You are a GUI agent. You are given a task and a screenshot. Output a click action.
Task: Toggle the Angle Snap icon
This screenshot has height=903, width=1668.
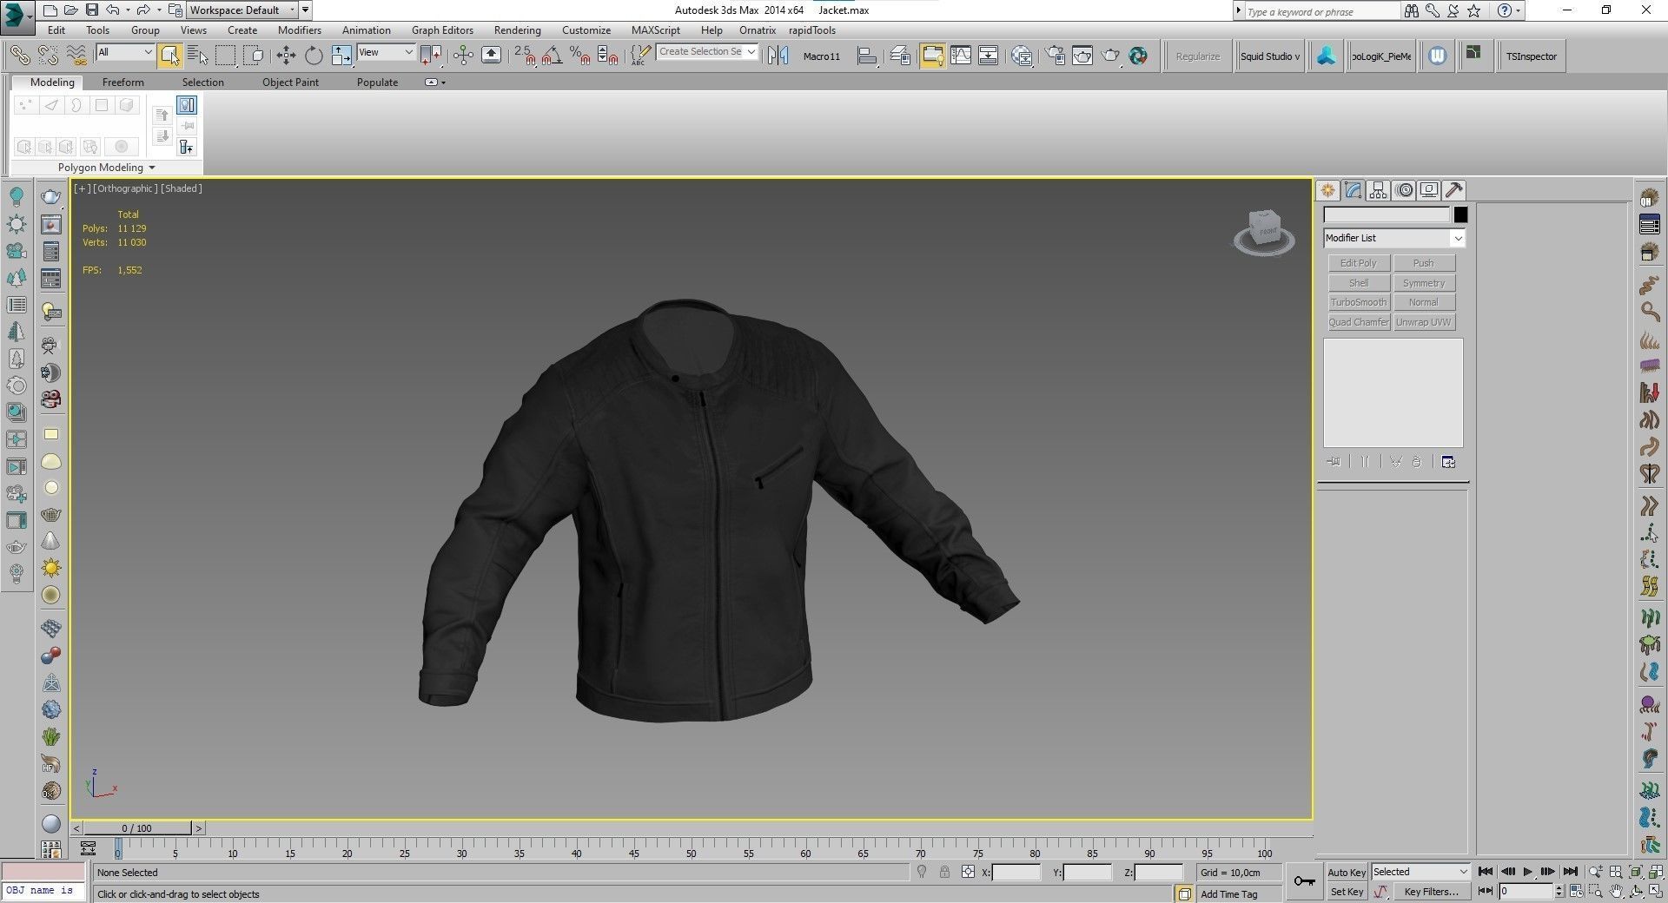(552, 56)
